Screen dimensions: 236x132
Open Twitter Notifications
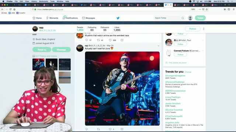[70, 18]
